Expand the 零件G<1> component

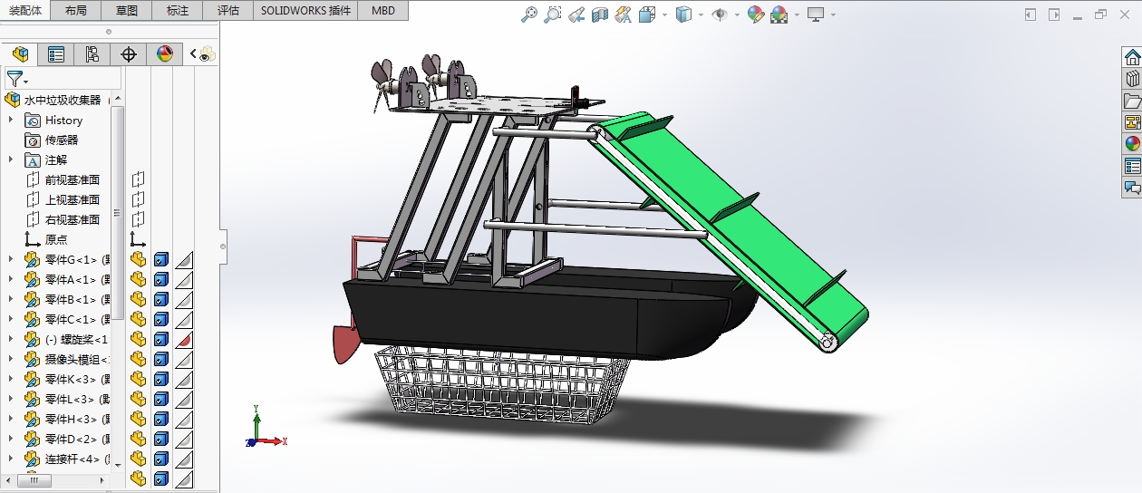[11, 259]
